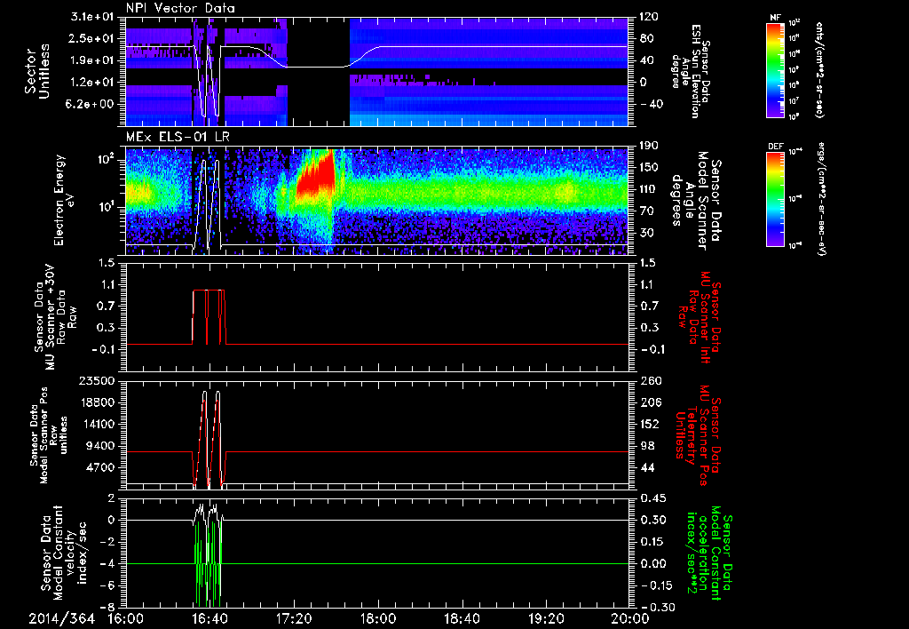Click the NPI Vector Data plot title
The height and width of the screenshot is (629, 909).
coord(180,8)
